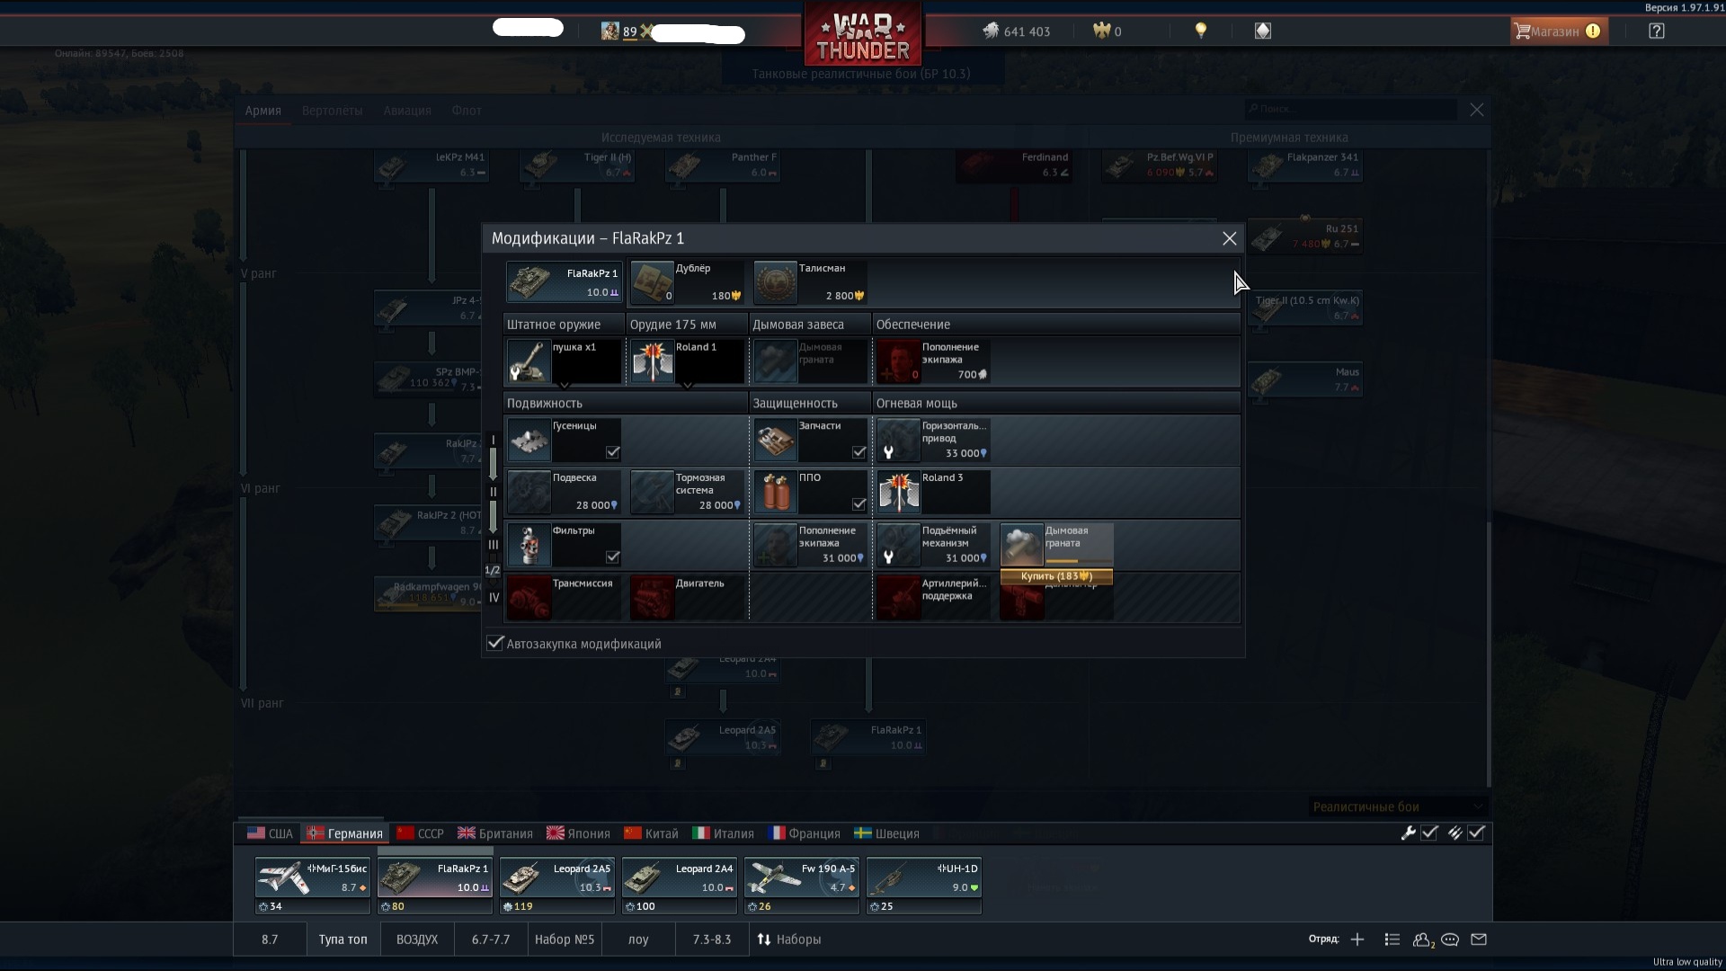Switch to the Авиация tab
This screenshot has height=971, width=1726.
coord(407,111)
